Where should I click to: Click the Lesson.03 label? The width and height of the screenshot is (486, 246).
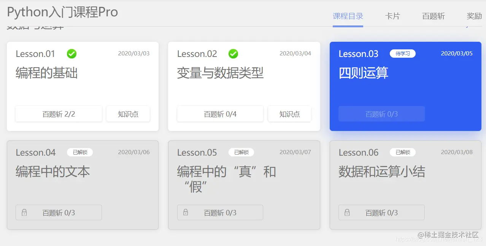[x=358, y=54]
